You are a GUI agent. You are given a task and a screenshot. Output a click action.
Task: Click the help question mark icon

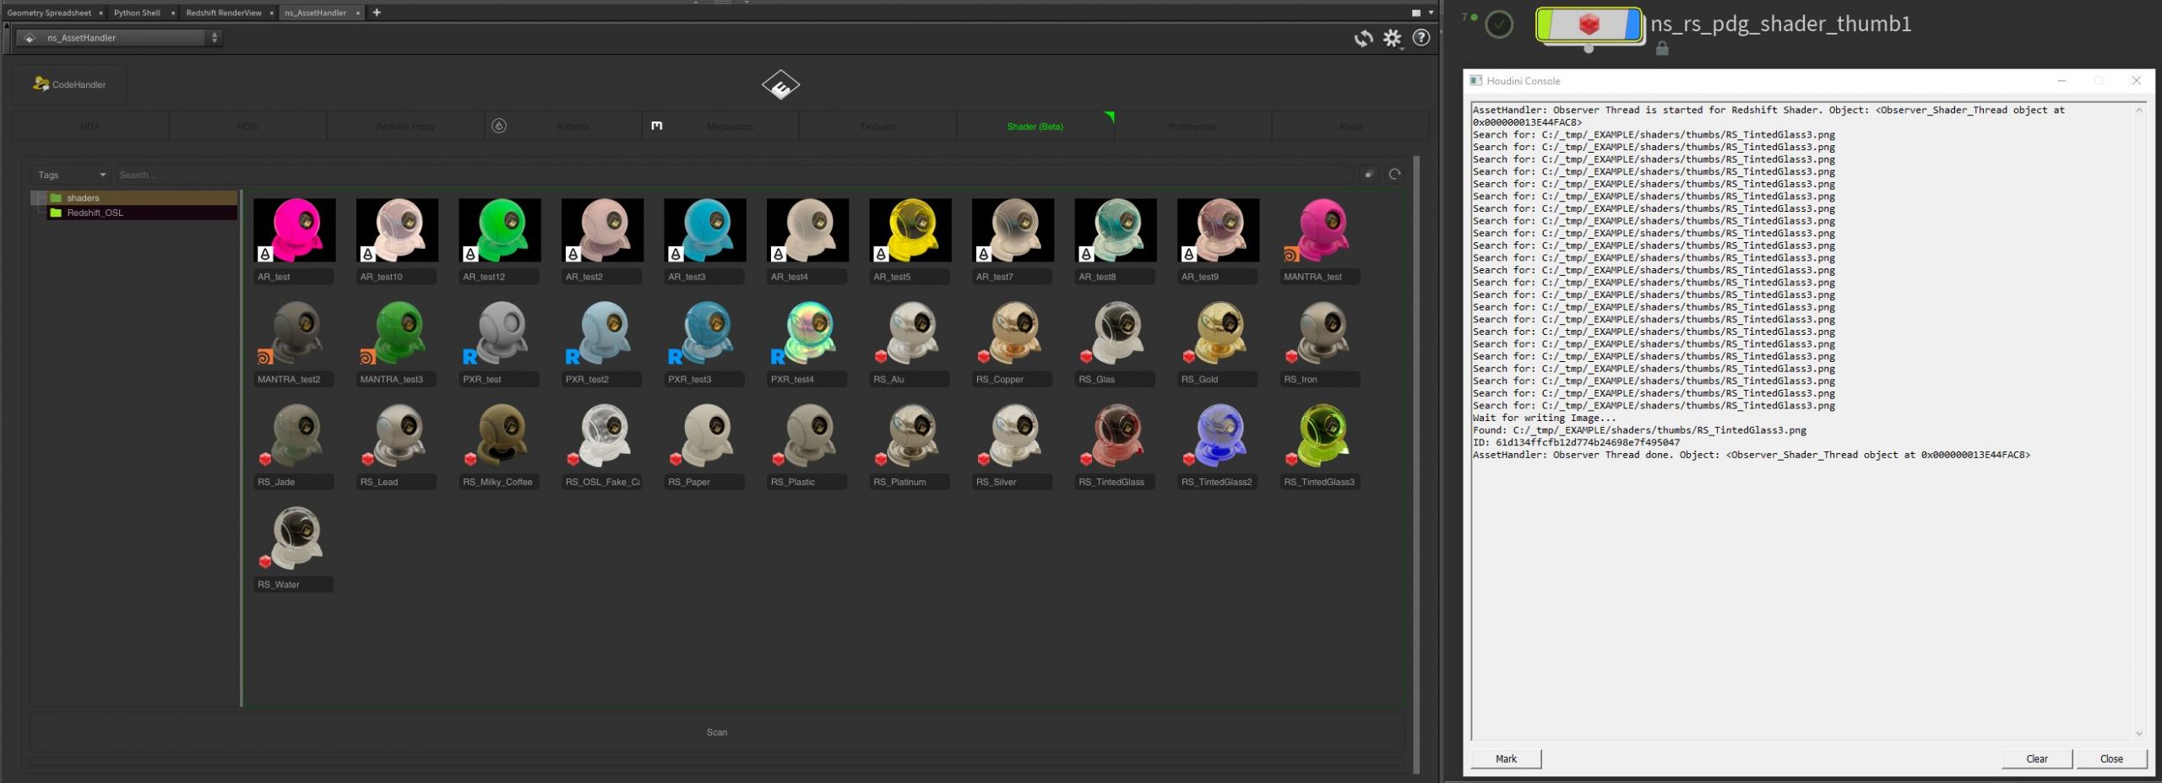[x=1421, y=38]
